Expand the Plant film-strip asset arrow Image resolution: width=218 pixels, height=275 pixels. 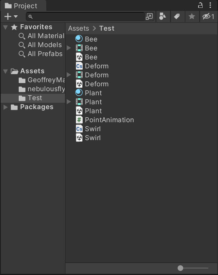coord(69,102)
